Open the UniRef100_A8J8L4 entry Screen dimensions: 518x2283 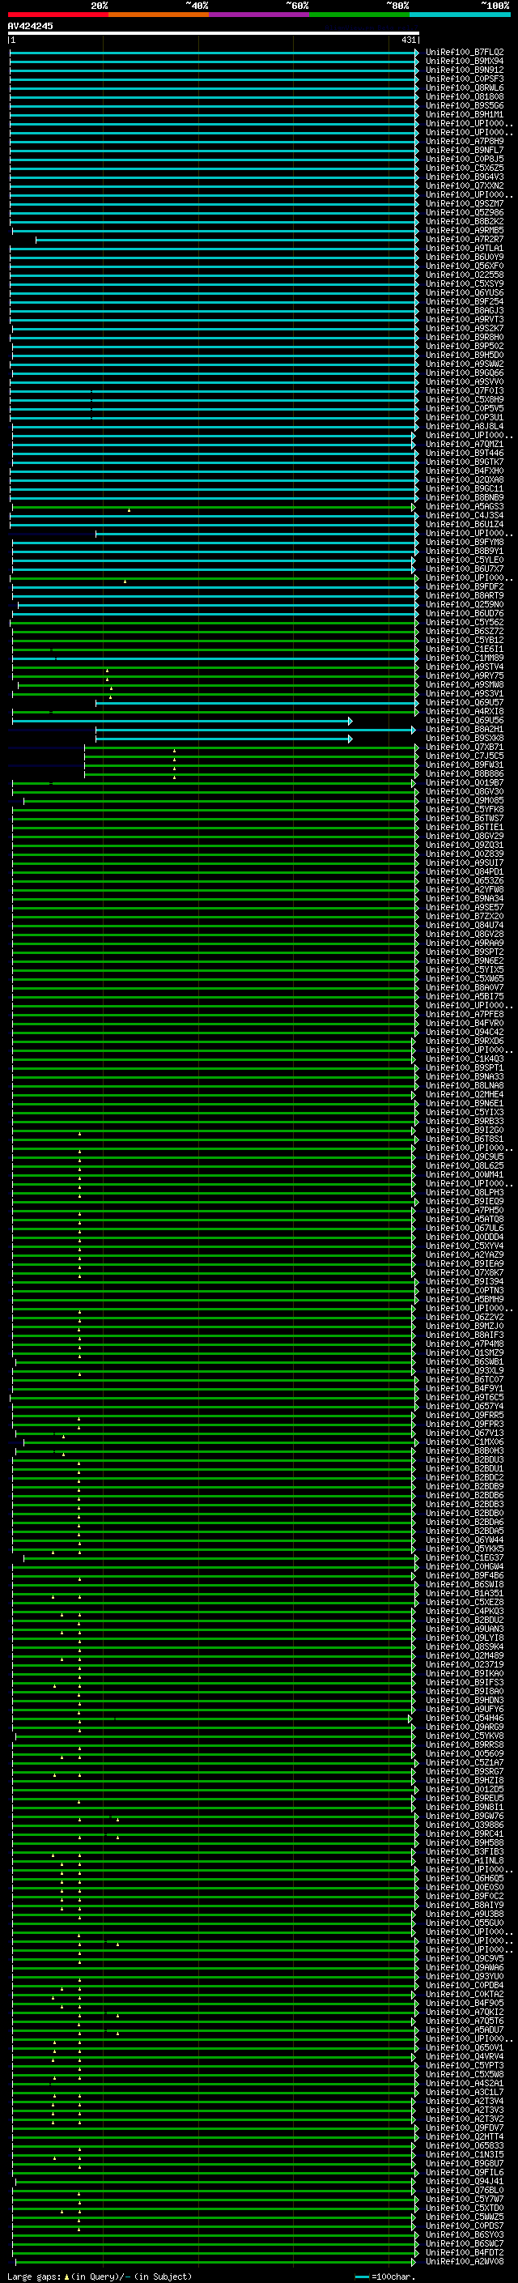[x=465, y=427]
